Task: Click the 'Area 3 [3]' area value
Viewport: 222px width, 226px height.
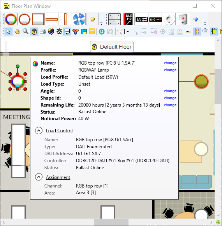Action: coord(86,193)
